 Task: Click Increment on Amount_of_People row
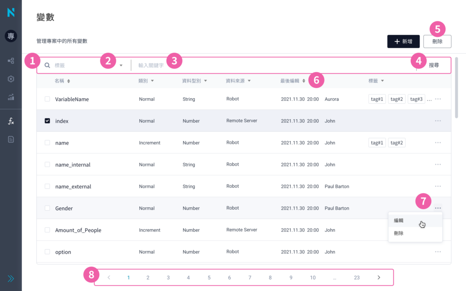click(149, 230)
